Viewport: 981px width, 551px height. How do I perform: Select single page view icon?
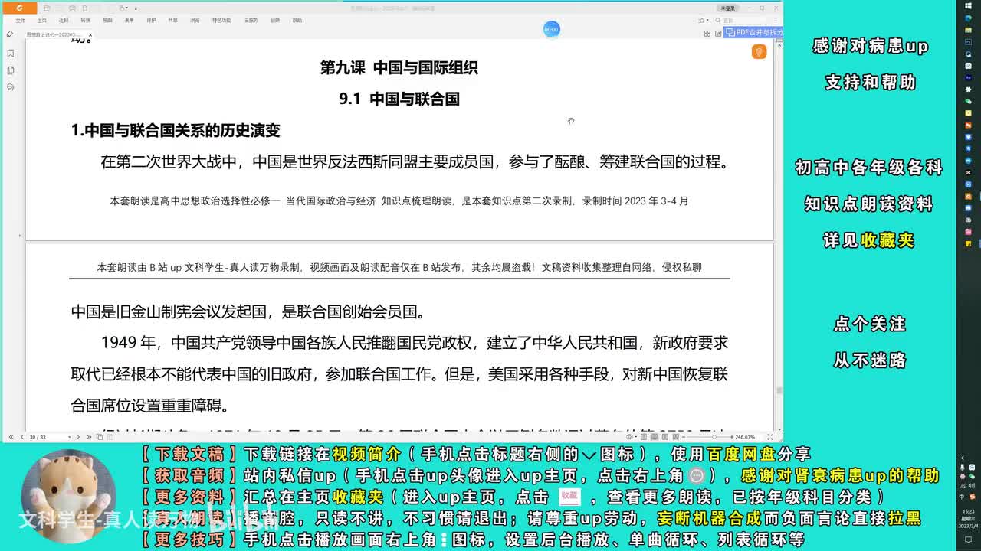coord(644,437)
